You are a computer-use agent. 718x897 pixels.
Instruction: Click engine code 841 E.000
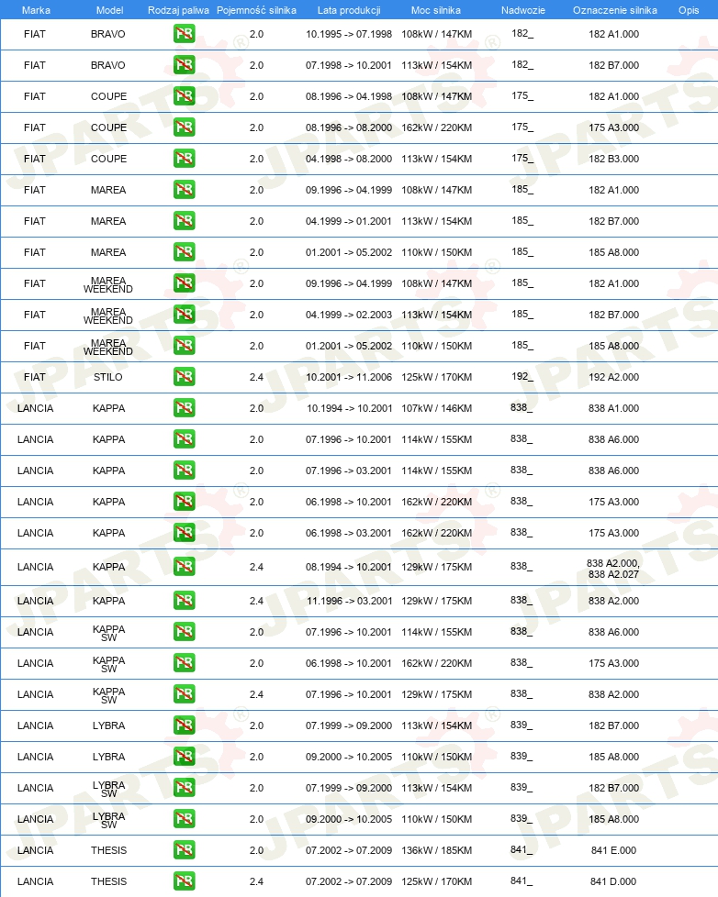pyautogui.click(x=614, y=850)
